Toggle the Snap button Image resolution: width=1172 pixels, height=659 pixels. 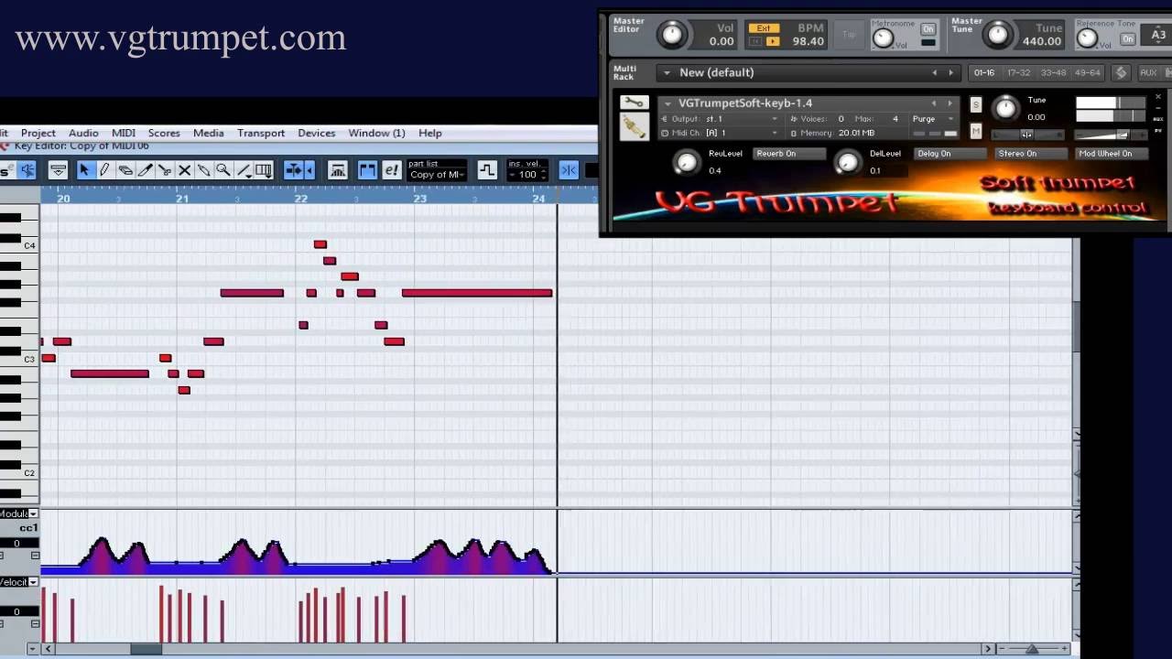[x=569, y=170]
